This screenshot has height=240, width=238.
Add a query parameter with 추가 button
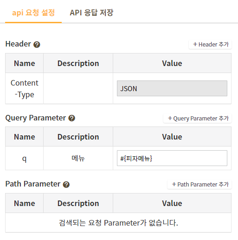click(198, 119)
